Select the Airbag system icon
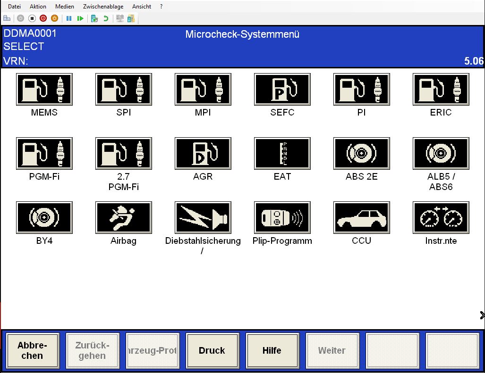The height and width of the screenshot is (373, 485). [123, 217]
